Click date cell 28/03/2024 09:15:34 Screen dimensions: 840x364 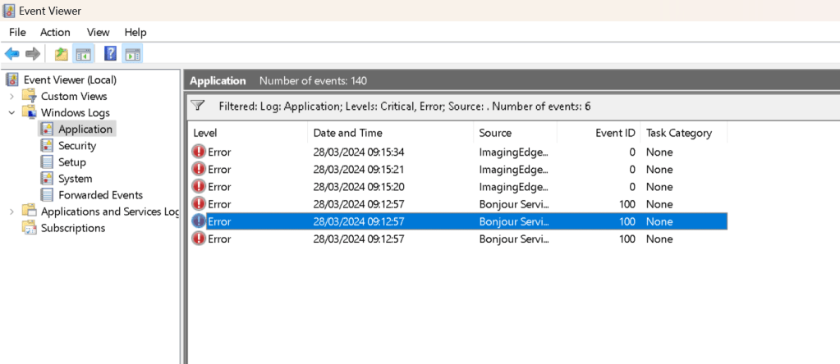pyautogui.click(x=359, y=152)
